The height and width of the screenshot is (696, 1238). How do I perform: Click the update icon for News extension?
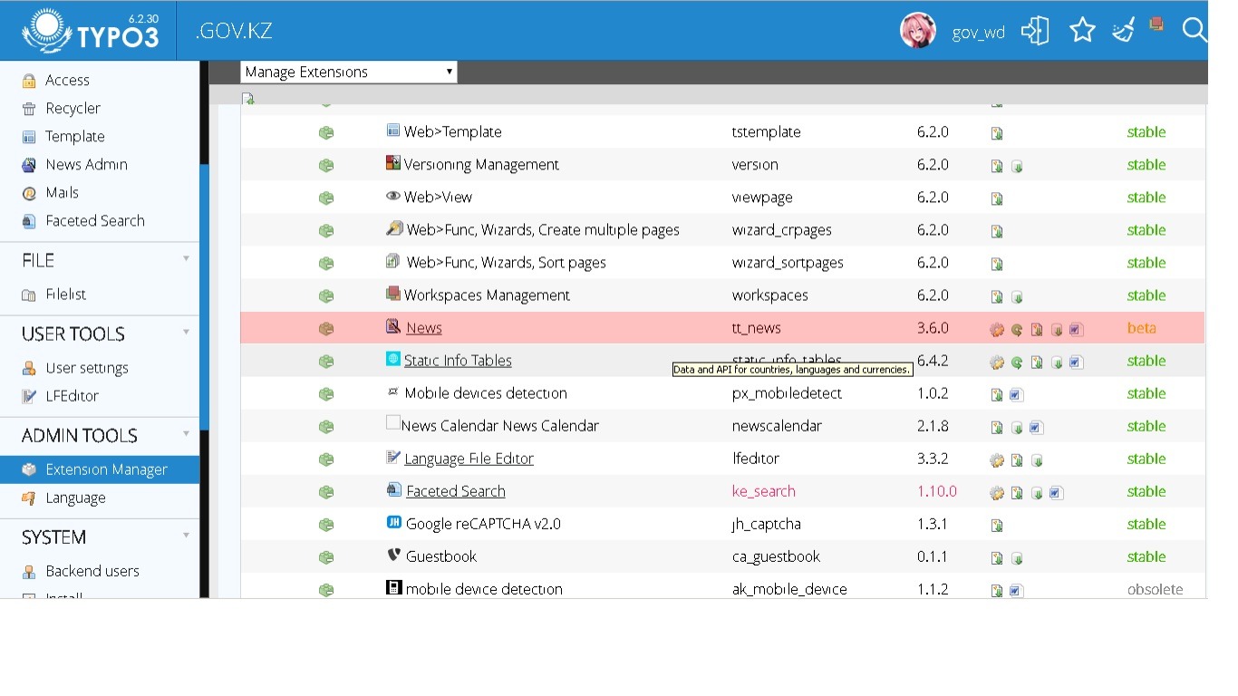coord(1017,329)
